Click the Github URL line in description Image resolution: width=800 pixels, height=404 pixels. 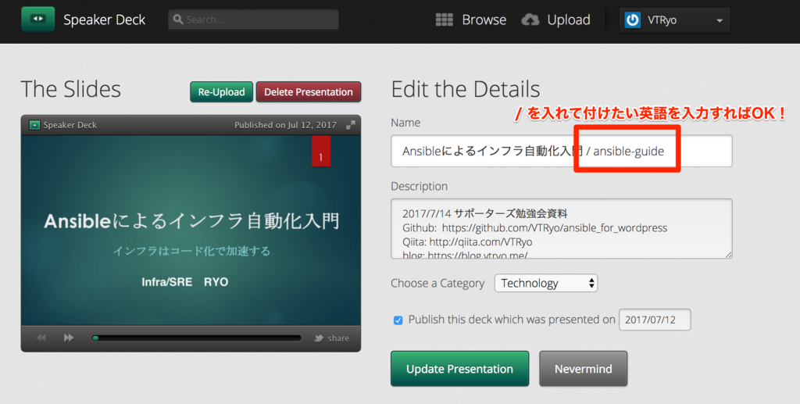tap(534, 227)
